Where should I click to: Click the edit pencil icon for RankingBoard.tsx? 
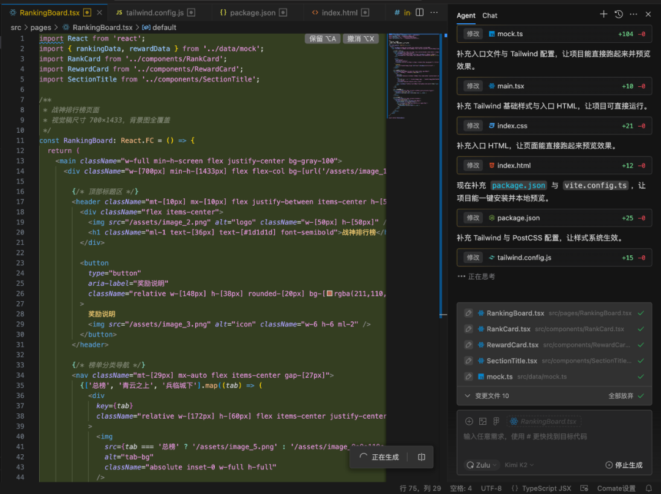[468, 313]
